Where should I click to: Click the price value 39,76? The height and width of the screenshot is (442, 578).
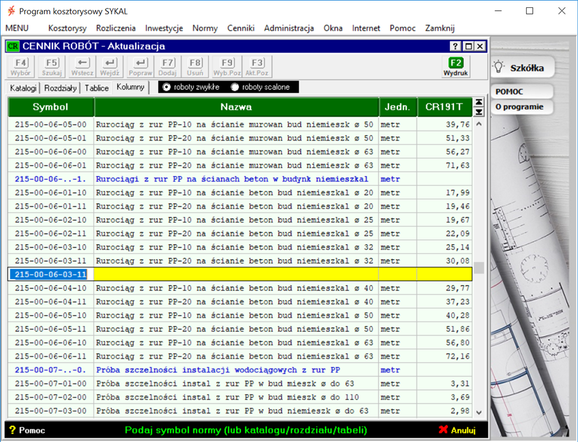point(458,124)
